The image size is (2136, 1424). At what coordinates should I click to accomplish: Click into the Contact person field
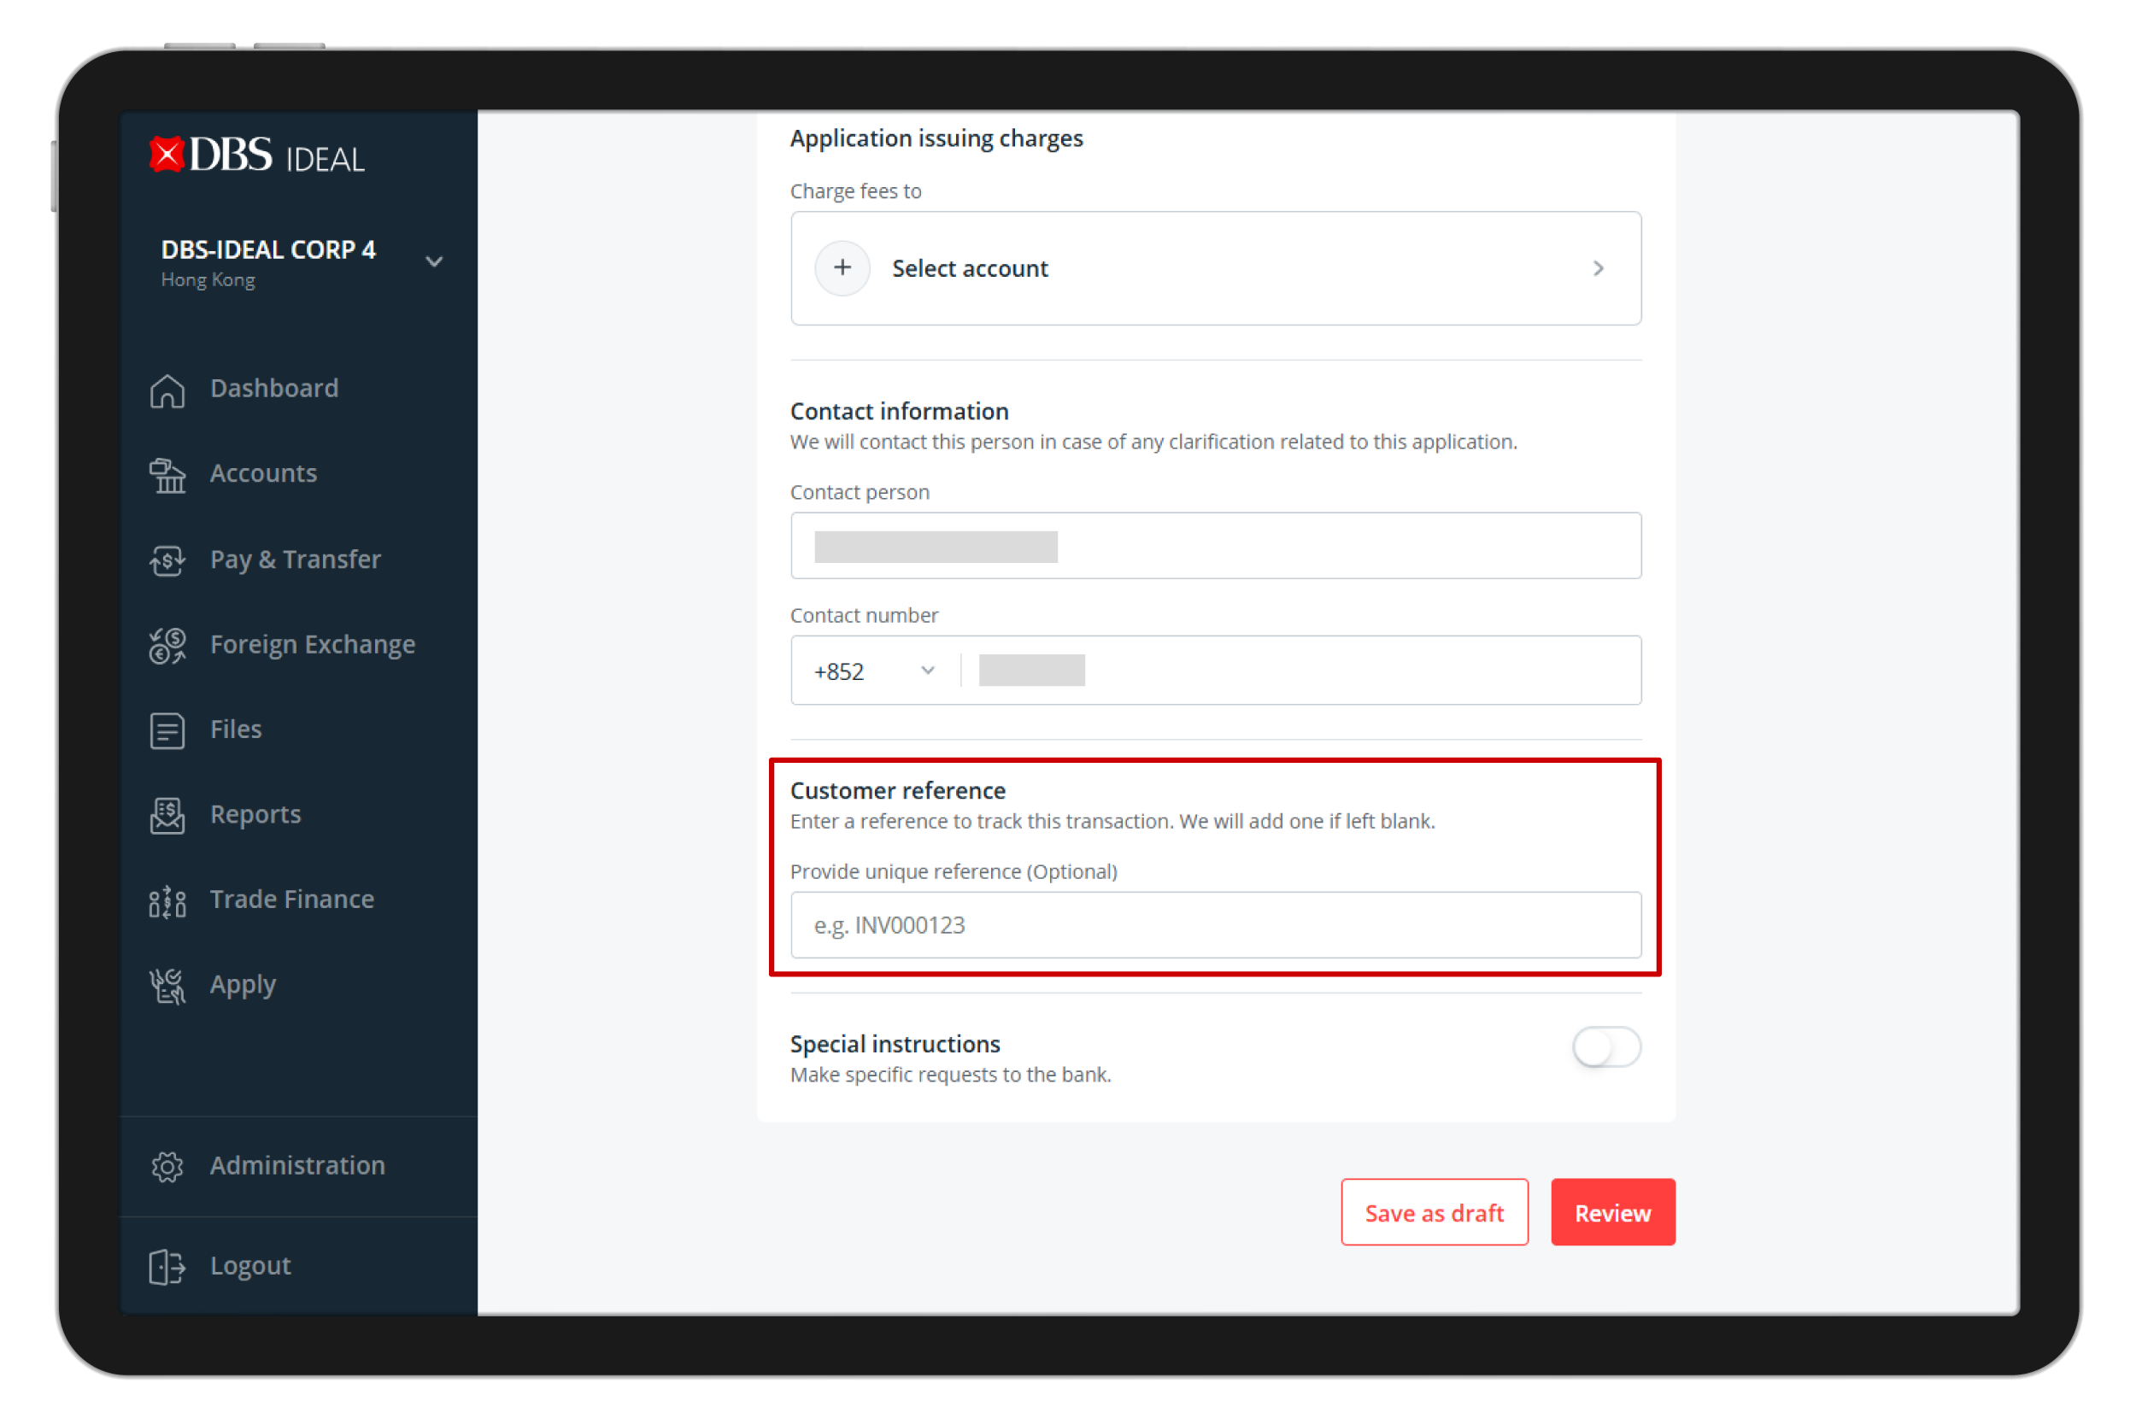1215,546
